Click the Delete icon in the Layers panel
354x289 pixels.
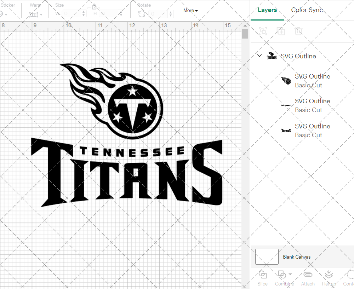pyautogui.click(x=299, y=31)
